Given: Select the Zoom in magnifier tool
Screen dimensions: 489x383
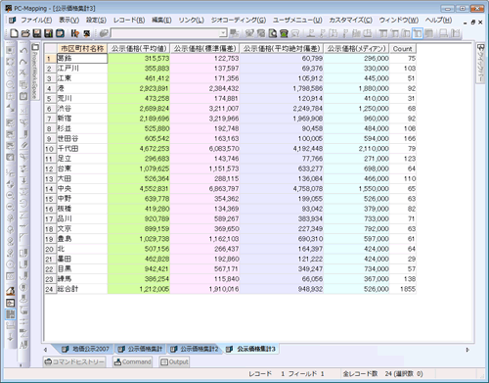Looking at the screenshot, I should [x=11, y=73].
